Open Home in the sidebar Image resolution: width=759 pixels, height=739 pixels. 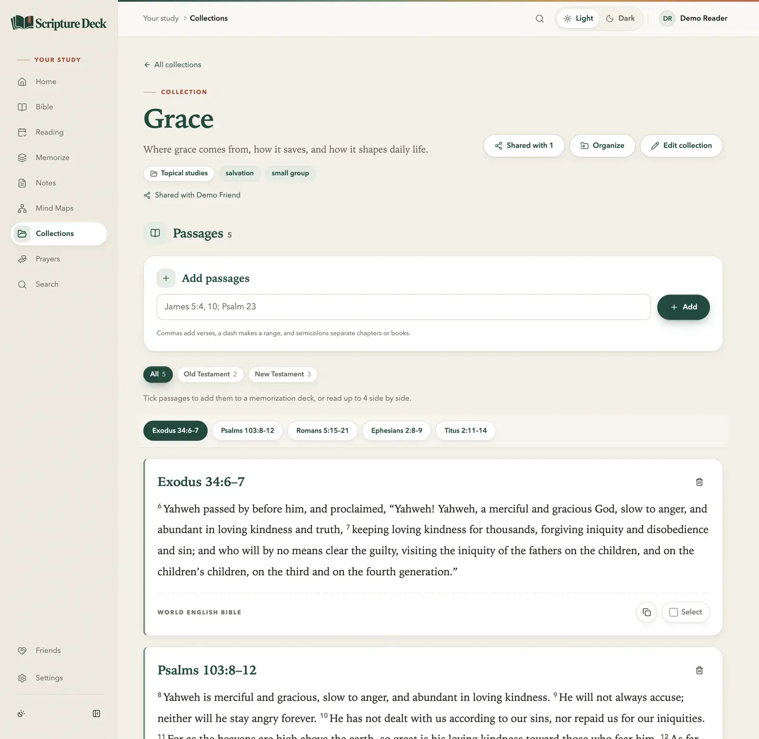pos(59,82)
